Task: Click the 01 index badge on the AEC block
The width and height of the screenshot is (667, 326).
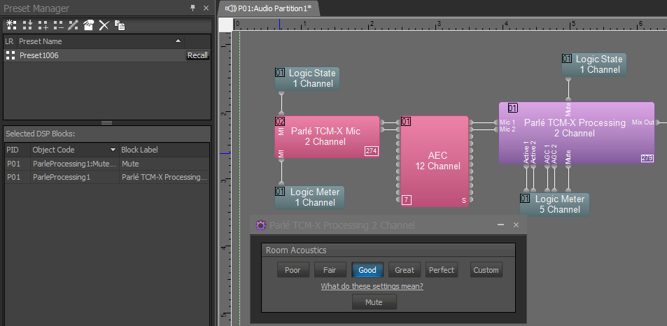Action: [406, 122]
